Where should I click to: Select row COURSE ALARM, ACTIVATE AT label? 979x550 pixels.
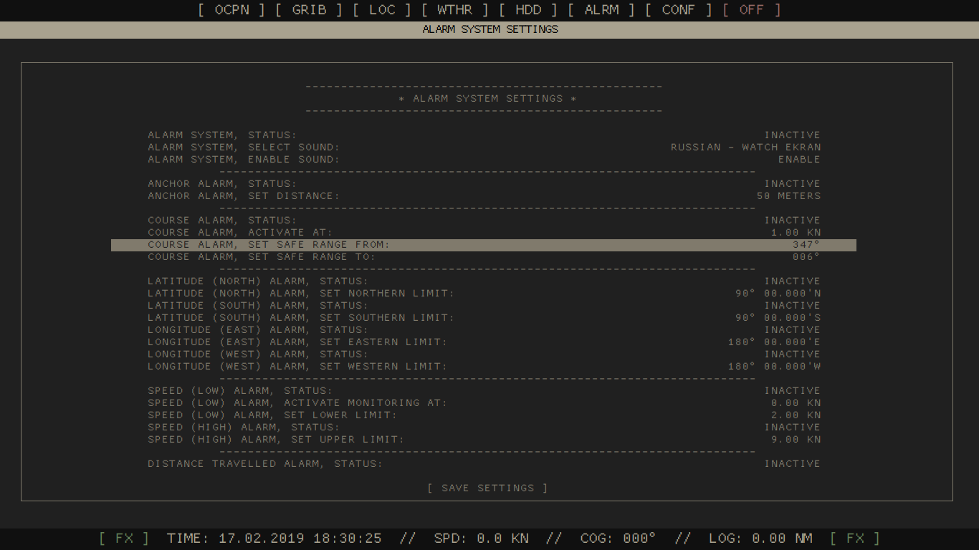(240, 232)
